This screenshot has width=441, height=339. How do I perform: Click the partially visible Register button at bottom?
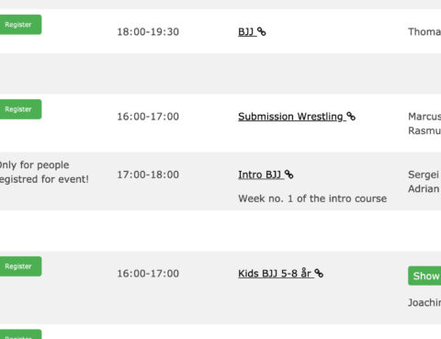(x=20, y=334)
